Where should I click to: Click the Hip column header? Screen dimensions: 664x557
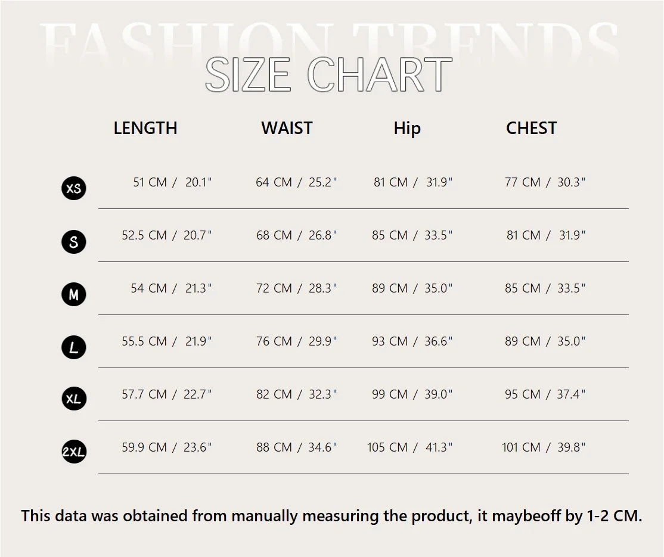point(407,129)
